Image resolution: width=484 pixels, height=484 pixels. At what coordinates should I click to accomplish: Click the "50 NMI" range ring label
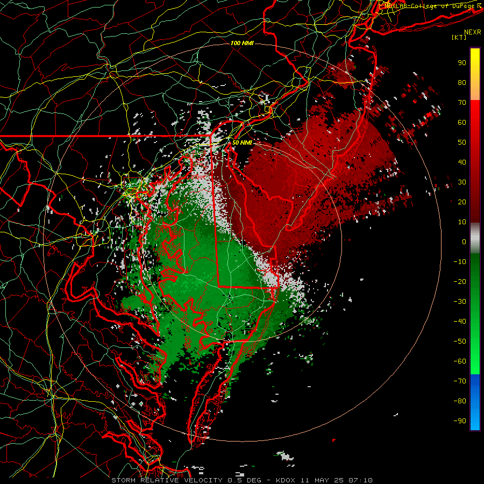(x=242, y=143)
